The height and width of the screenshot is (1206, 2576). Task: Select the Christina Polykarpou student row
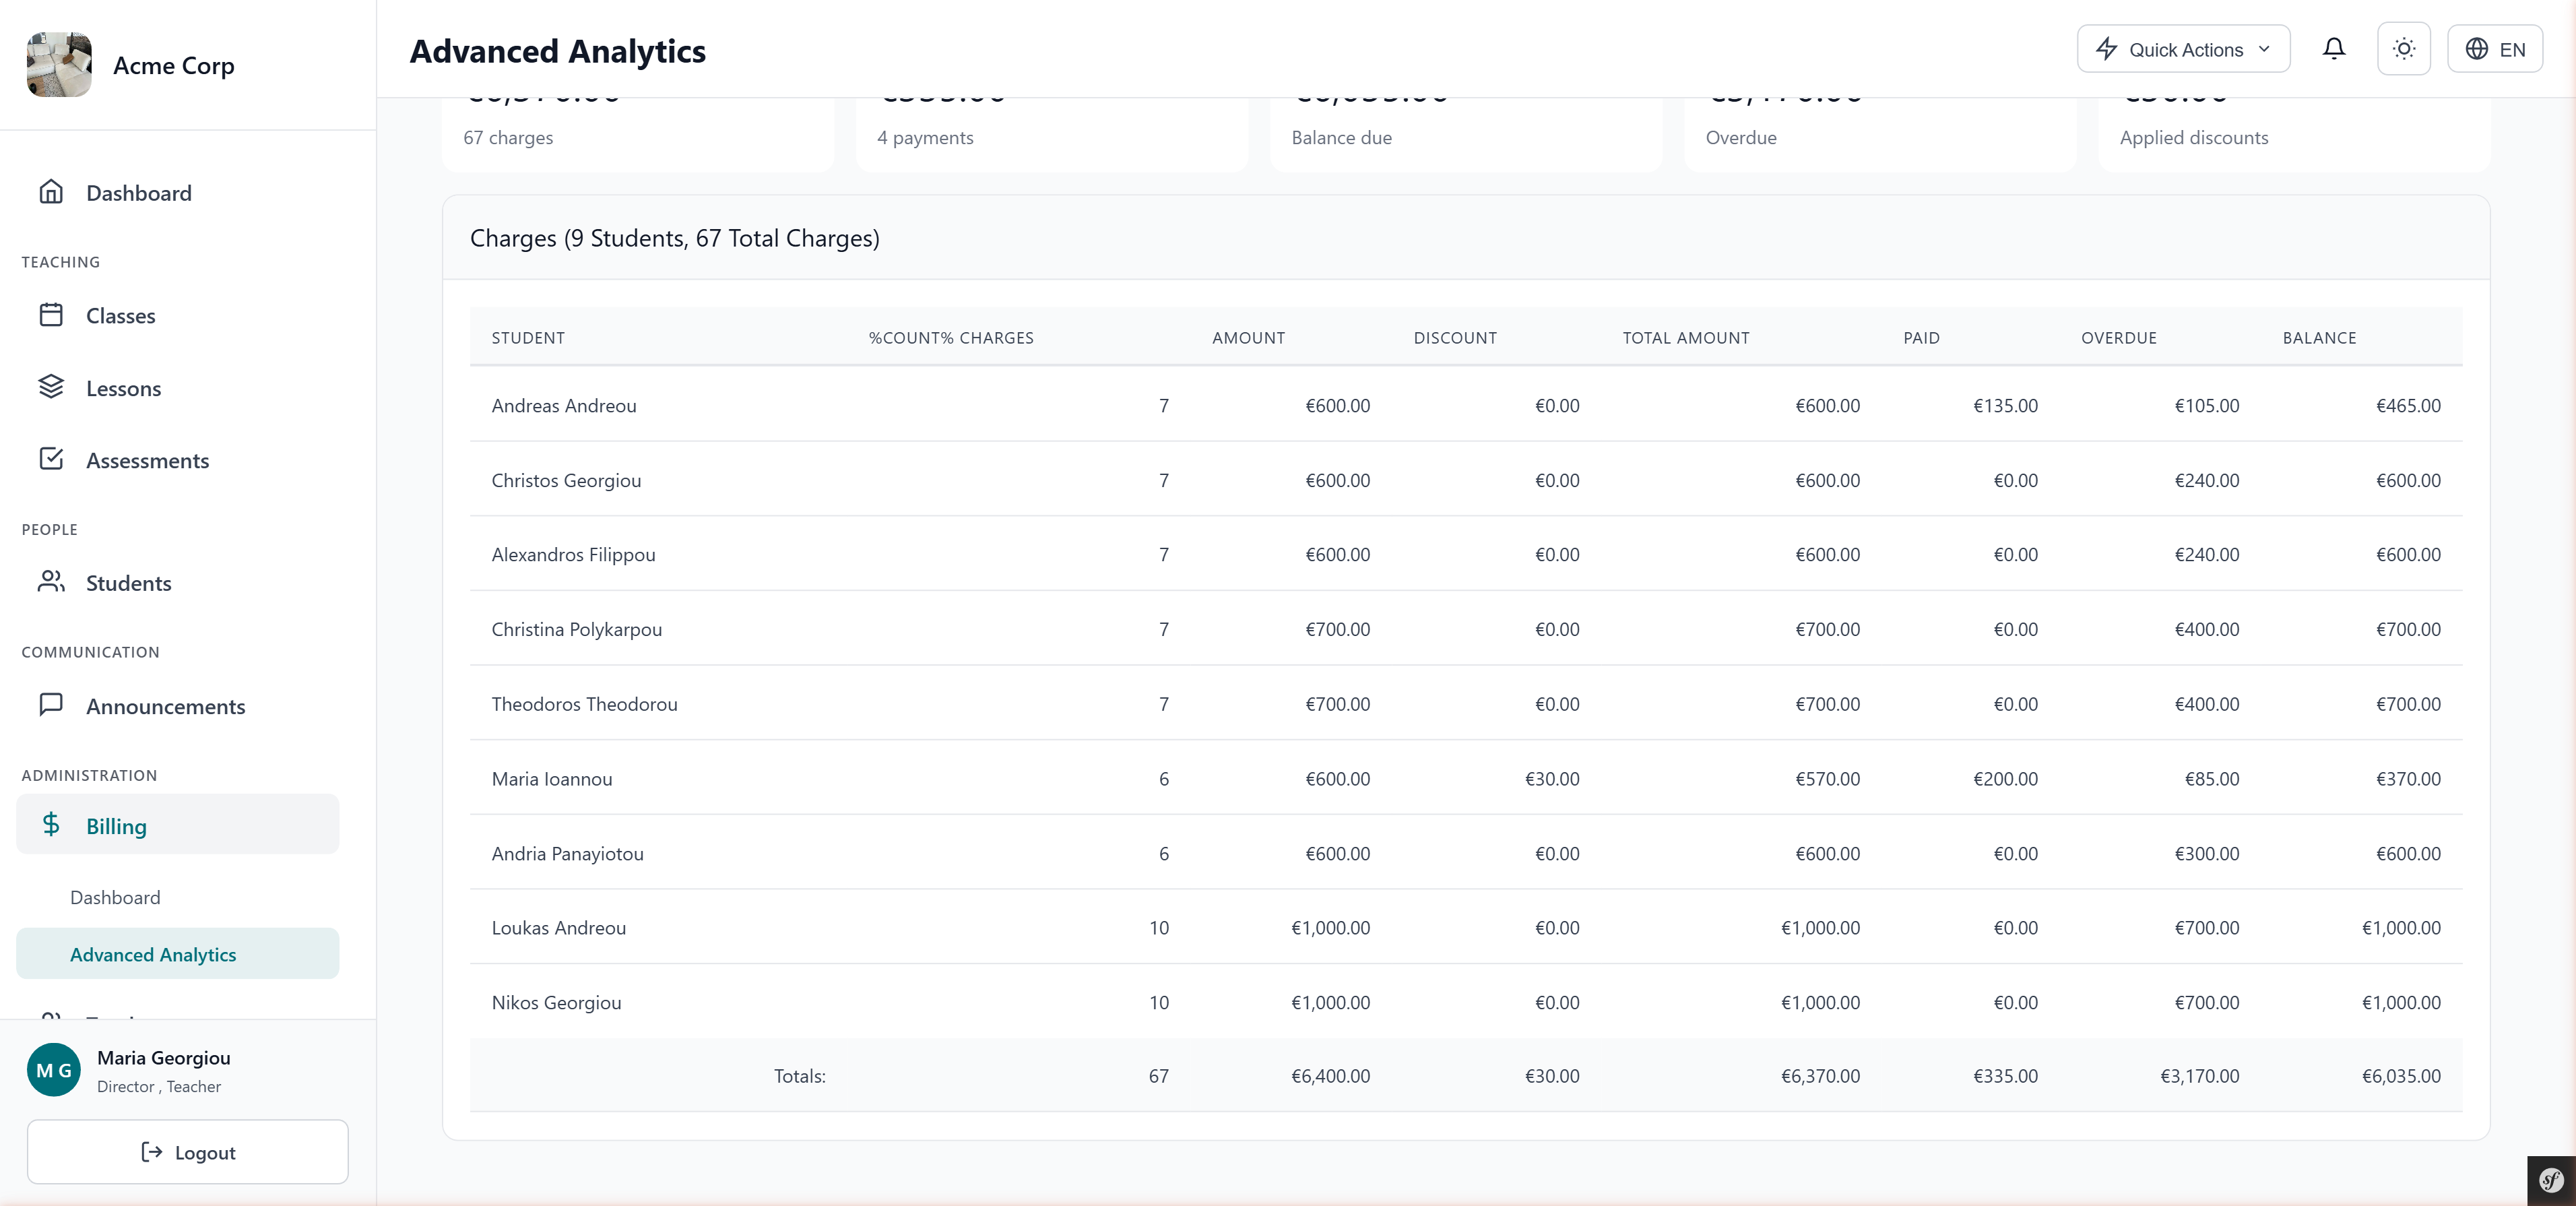click(1466, 629)
